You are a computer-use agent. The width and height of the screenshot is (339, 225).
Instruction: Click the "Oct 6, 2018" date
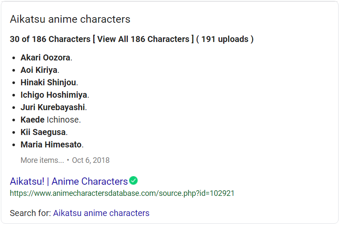coord(91,160)
